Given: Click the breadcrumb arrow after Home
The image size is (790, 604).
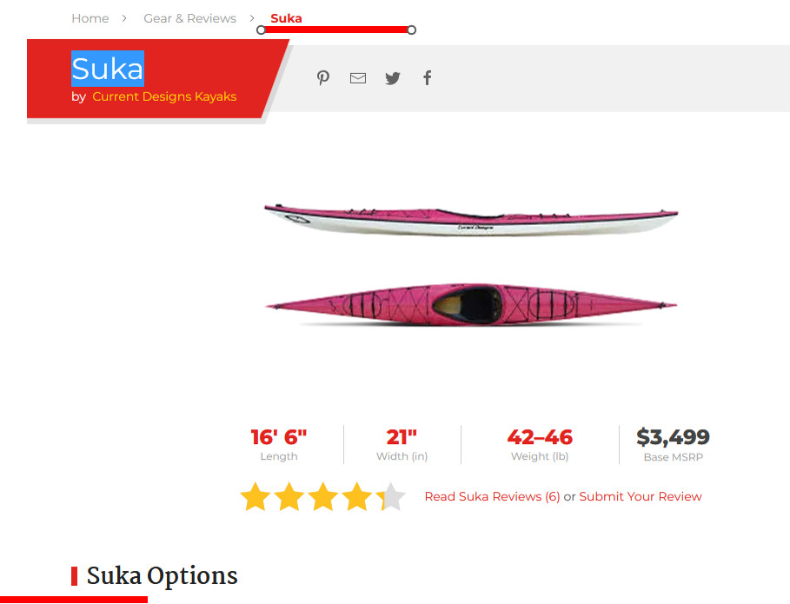Looking at the screenshot, I should click(124, 18).
